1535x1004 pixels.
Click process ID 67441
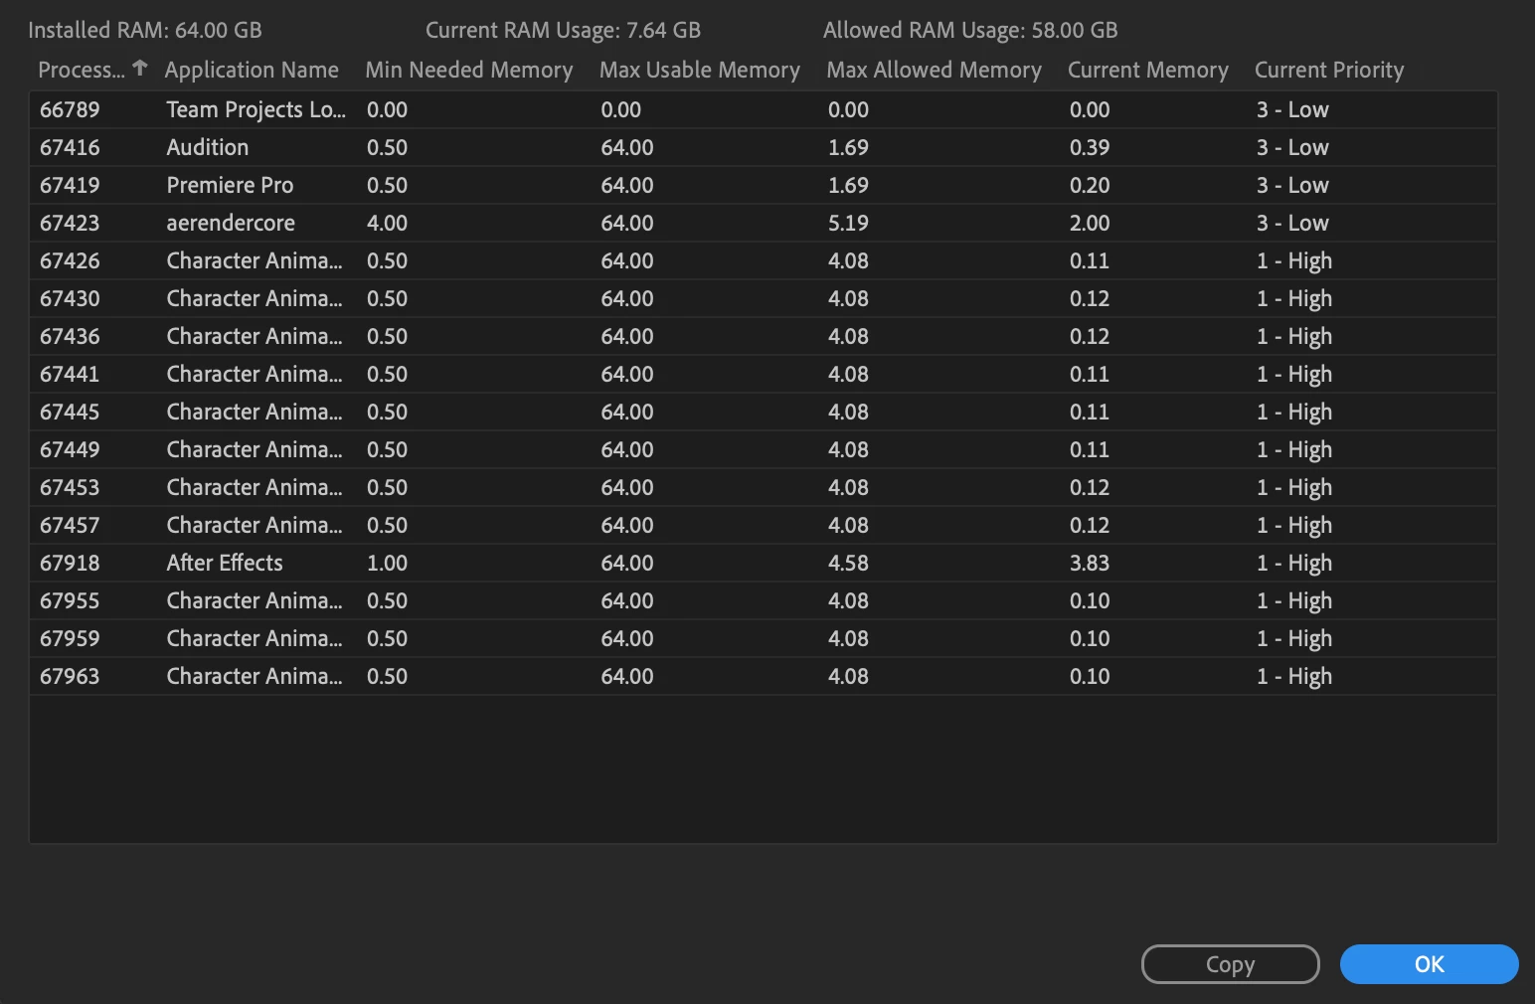pos(70,374)
